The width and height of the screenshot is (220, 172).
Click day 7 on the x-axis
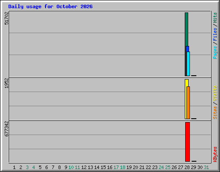tap(53, 167)
